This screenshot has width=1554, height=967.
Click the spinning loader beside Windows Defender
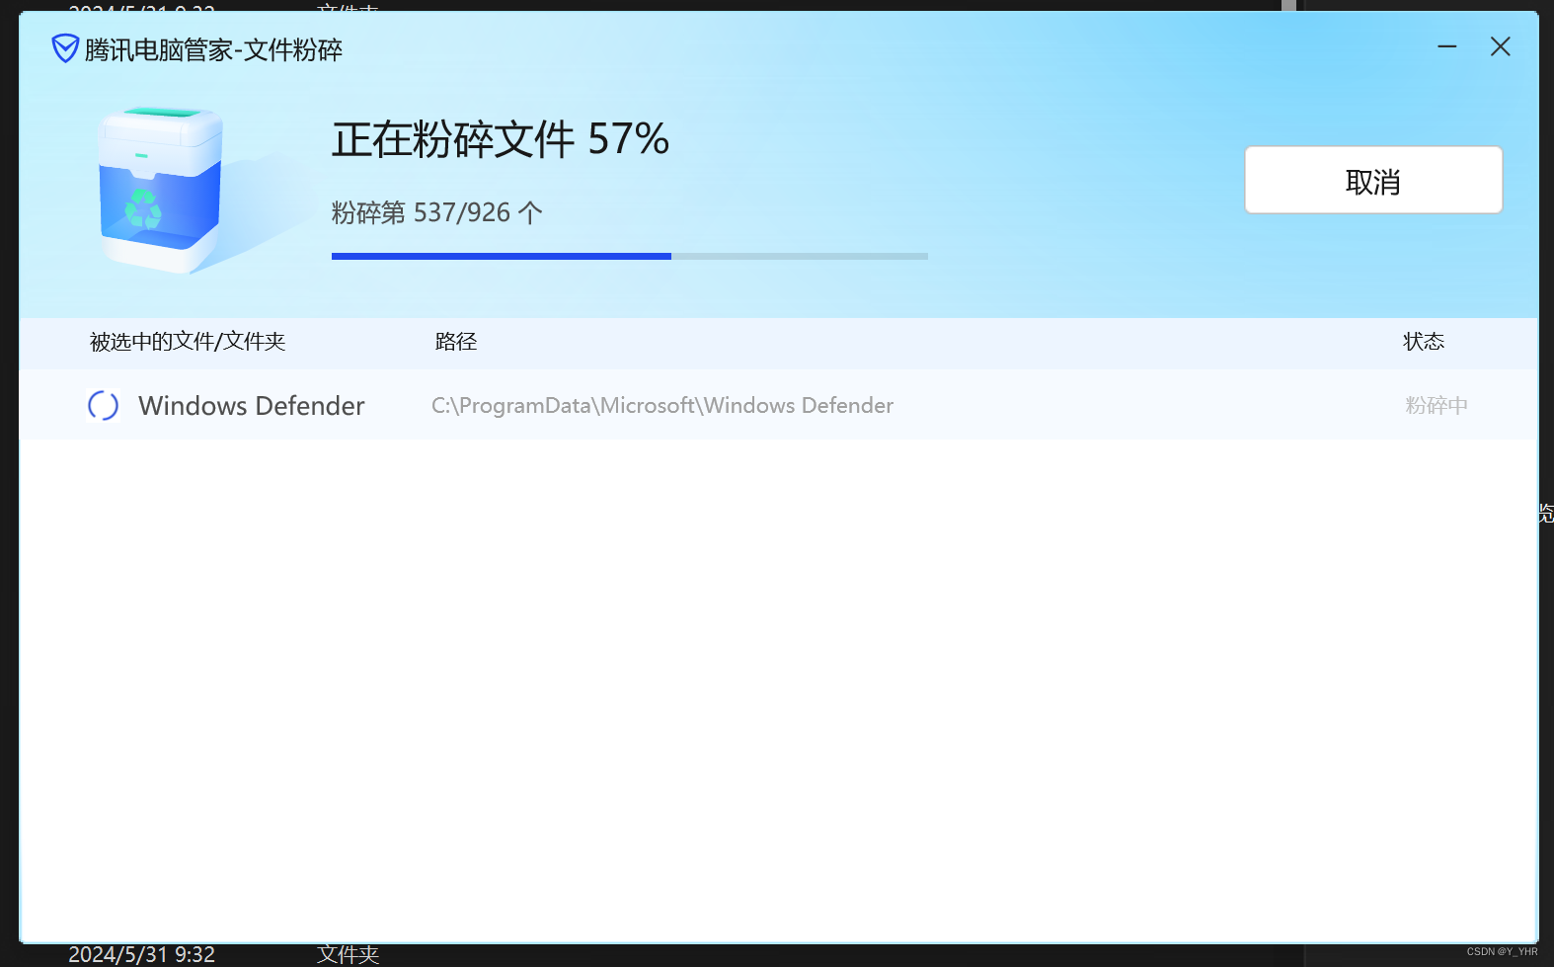point(104,406)
